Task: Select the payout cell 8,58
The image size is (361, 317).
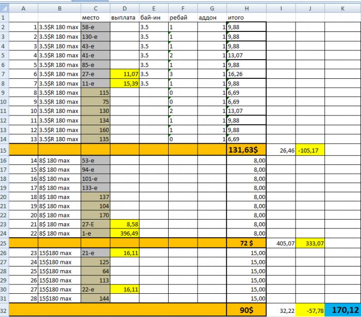Action: click(125, 224)
